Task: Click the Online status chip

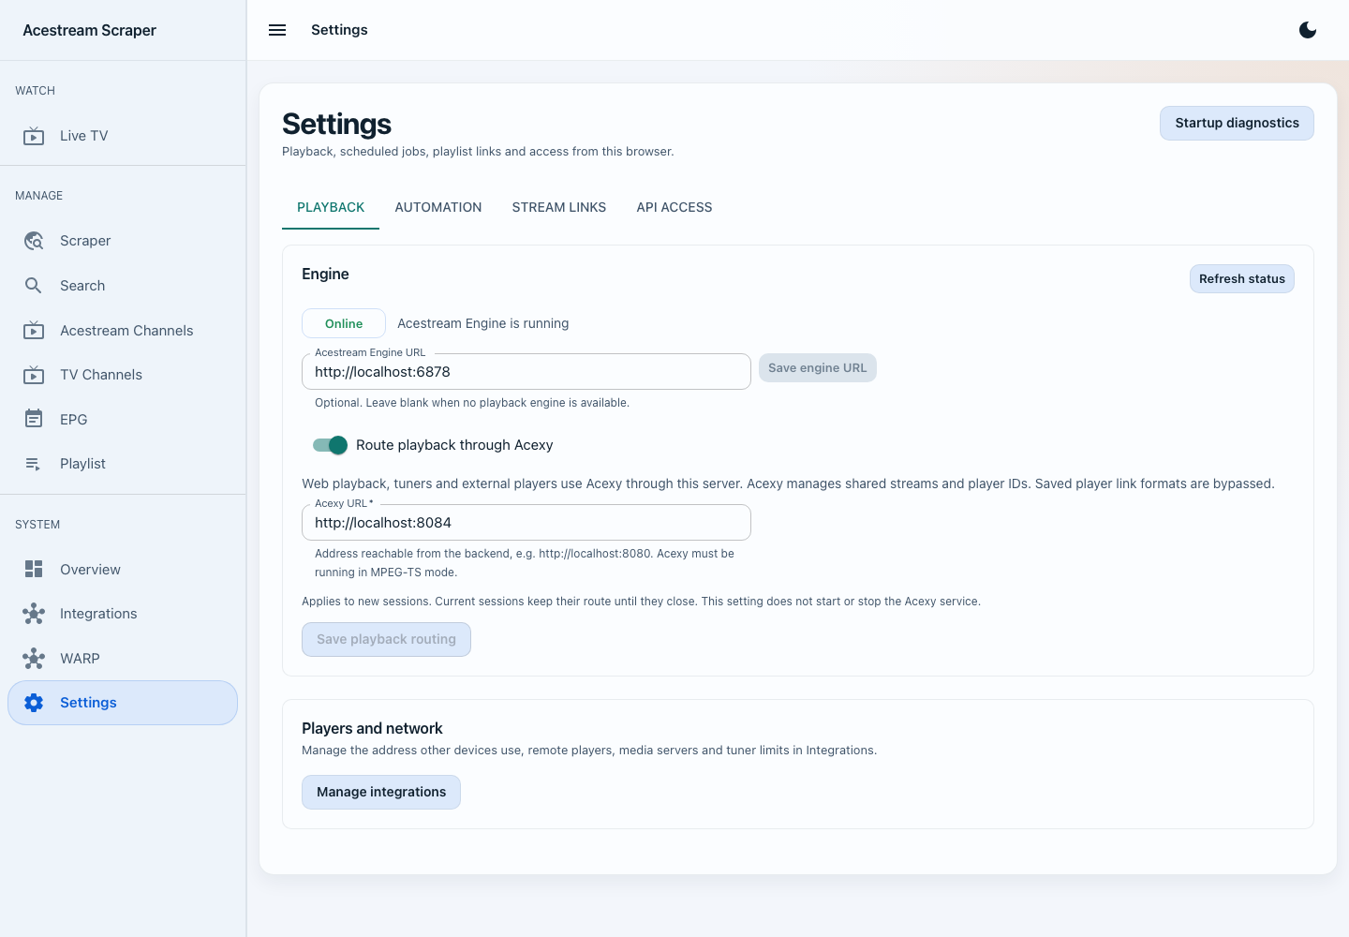Action: (344, 323)
